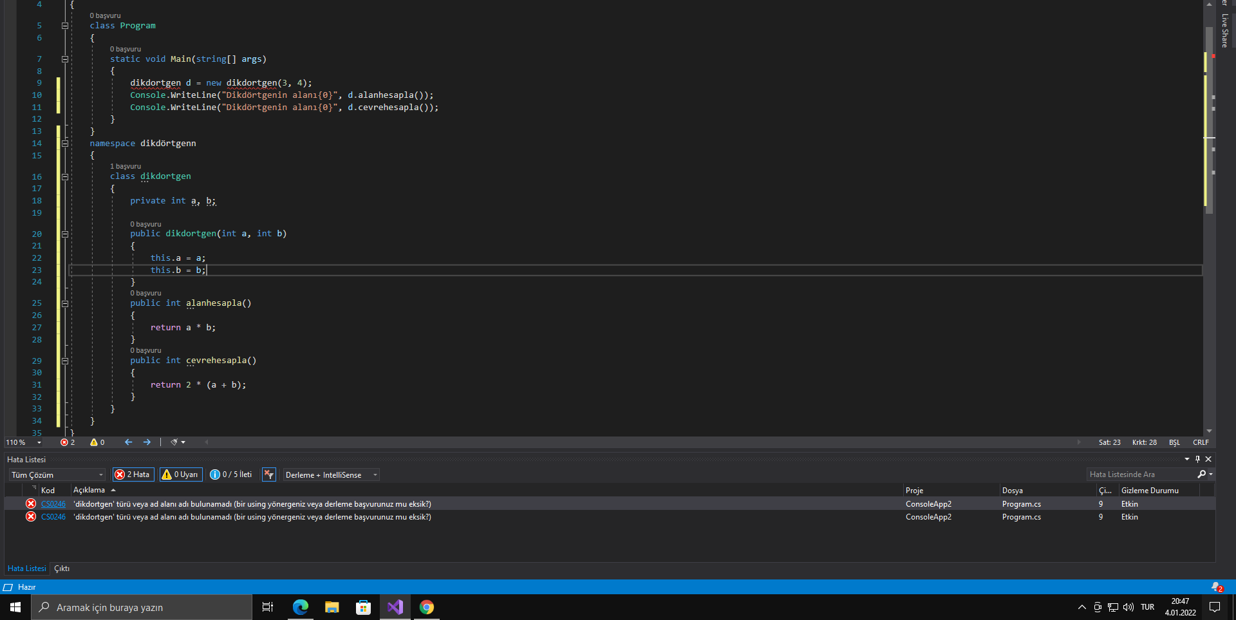Screen dimensions: 1236x620
Task: Click the build-only IntelliSense errors filter icon
Action: pyautogui.click(x=269, y=474)
